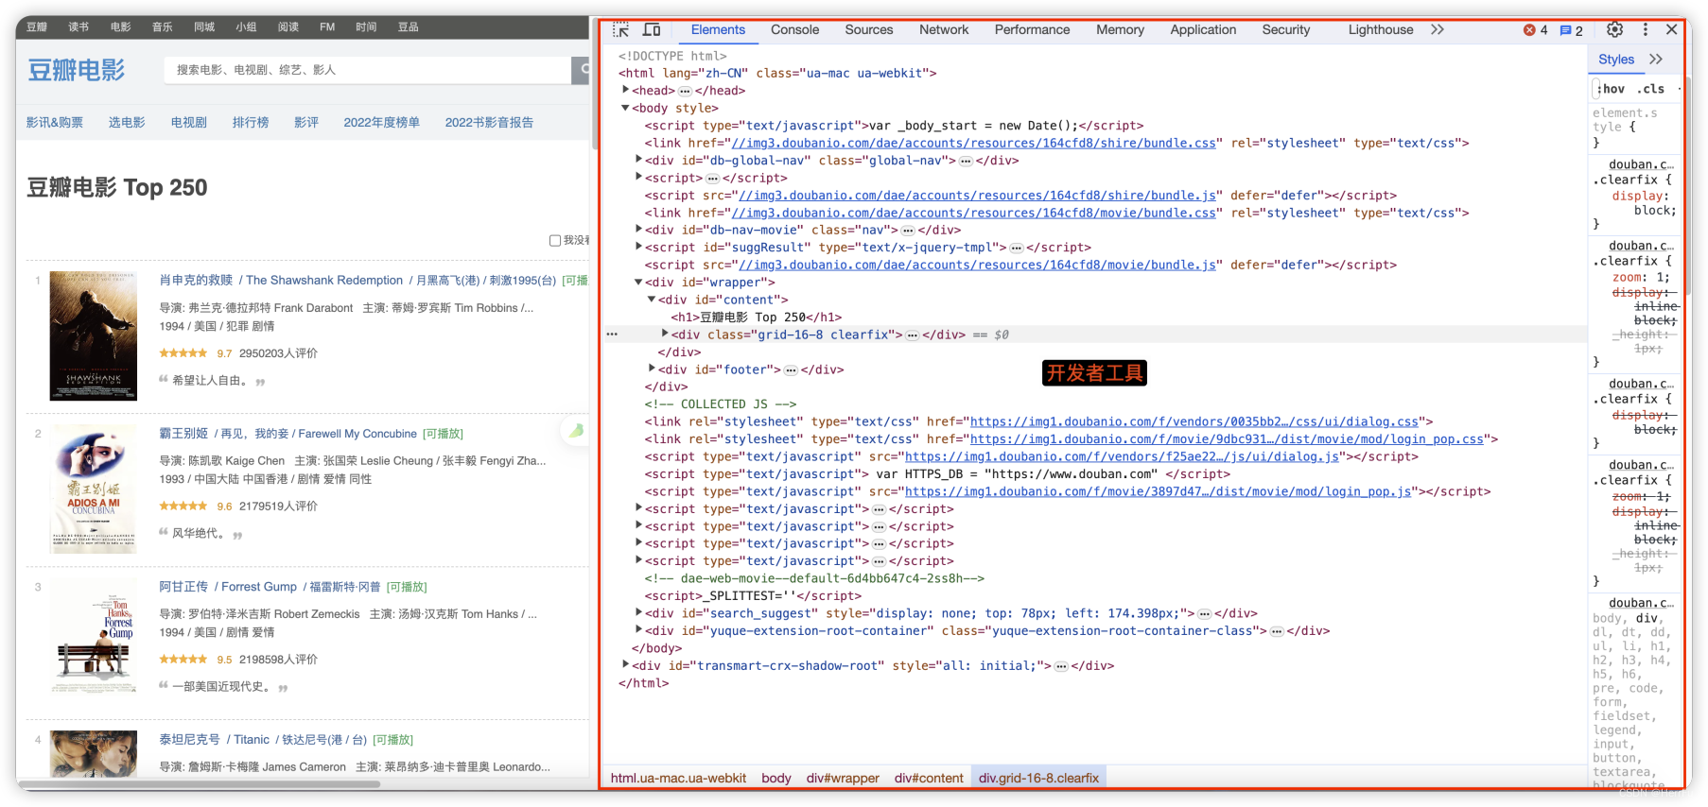
Task: Open The Shawshank Redemption poster thumbnail
Action: coord(94,336)
